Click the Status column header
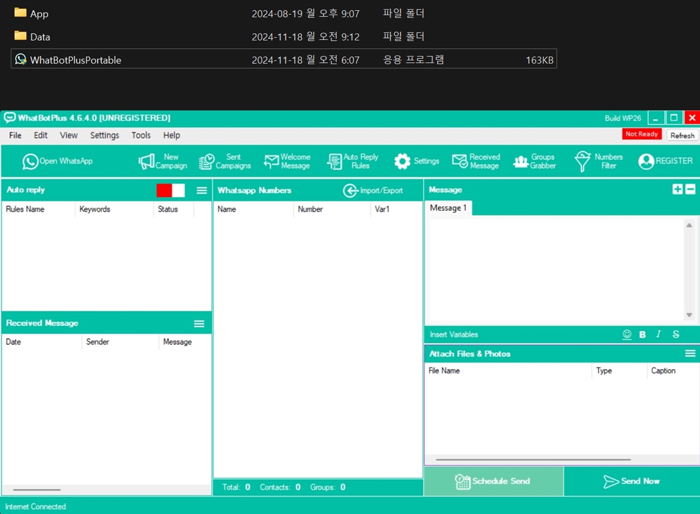The width and height of the screenshot is (700, 514). [x=174, y=209]
